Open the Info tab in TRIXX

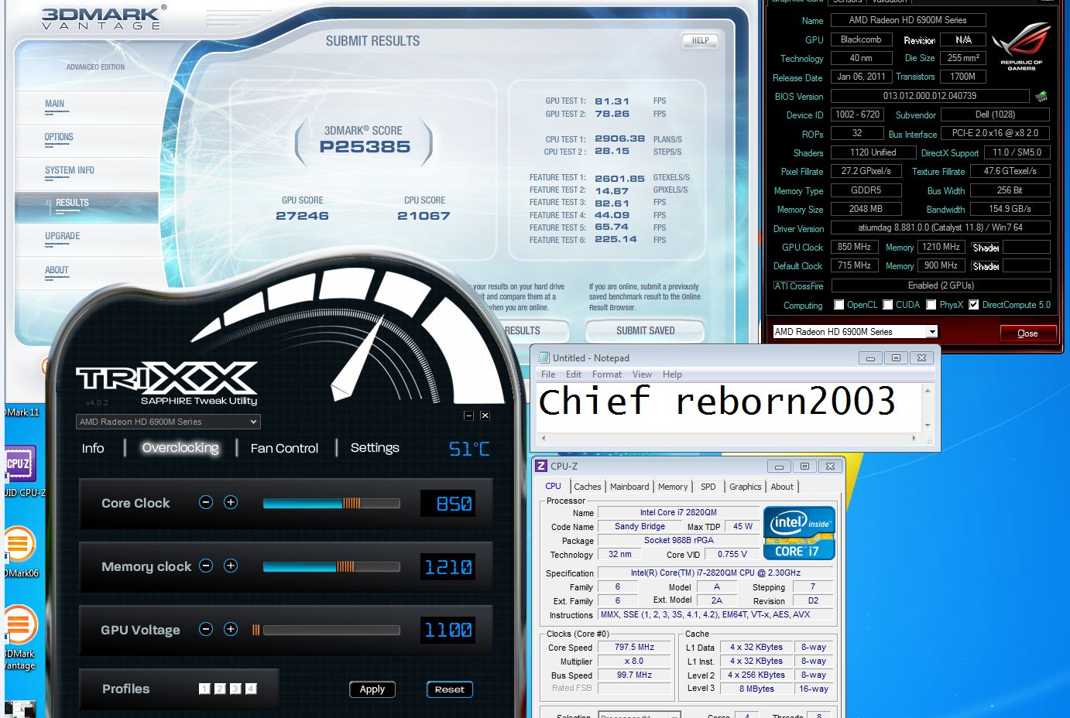pos(93,448)
